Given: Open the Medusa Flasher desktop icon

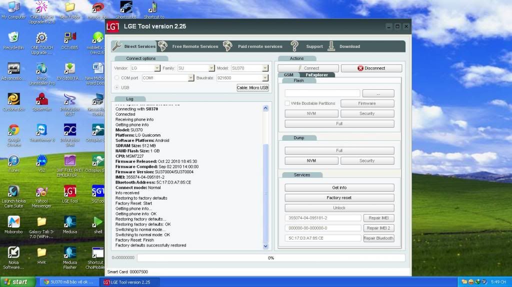Looking at the screenshot, I should coord(70,258).
